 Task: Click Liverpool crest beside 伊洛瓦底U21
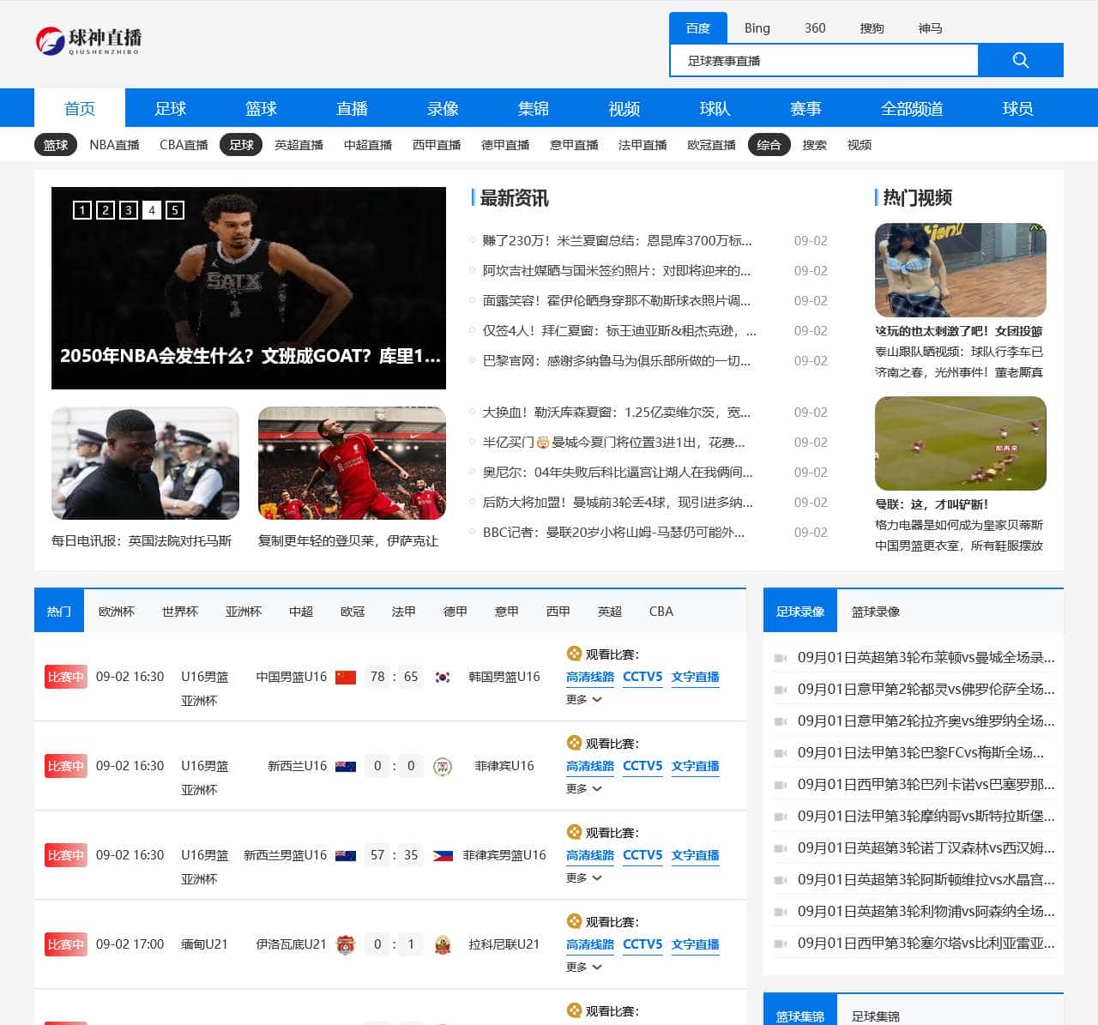click(x=346, y=944)
